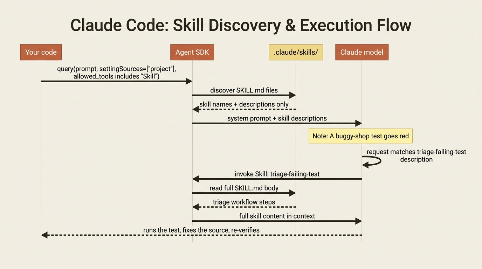The width and height of the screenshot is (482, 269).
Task: Click the 'query(prompt, settingSources=["project"]' message label
Action: pos(117,73)
